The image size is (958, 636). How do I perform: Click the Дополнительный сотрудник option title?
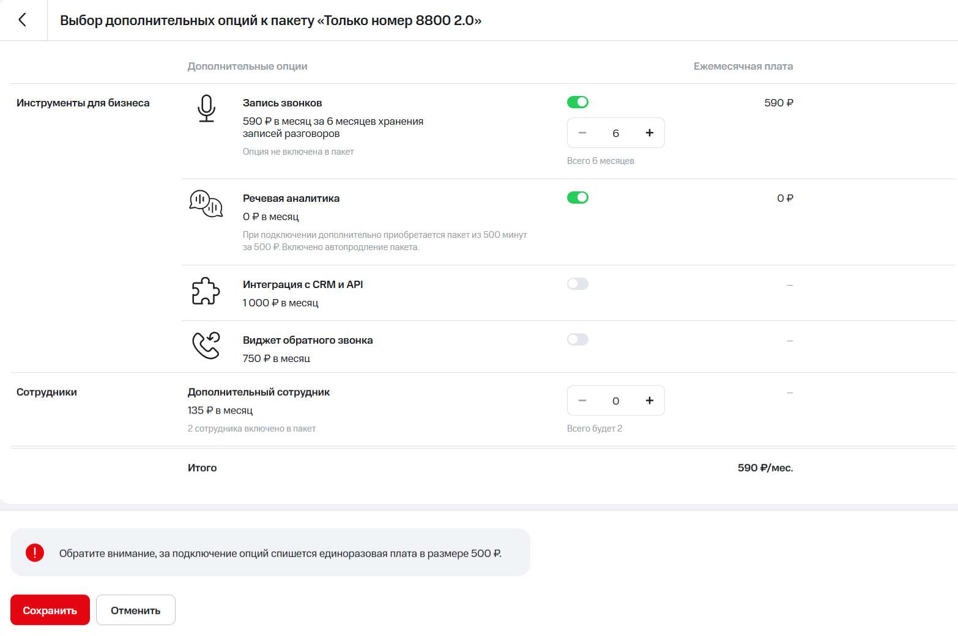click(258, 392)
